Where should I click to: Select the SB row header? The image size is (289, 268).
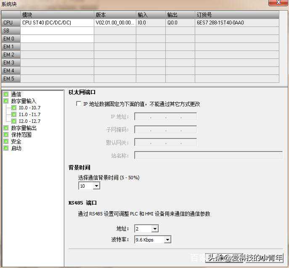11,31
